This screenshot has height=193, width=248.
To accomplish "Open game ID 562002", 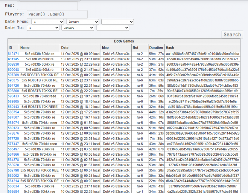I will (x=13, y=176).
